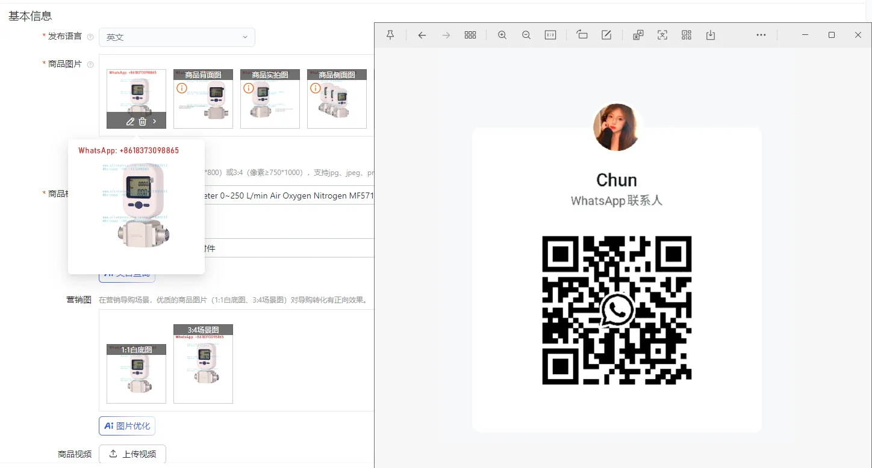This screenshot has height=468, width=872.
Task: Click the WhatsApp联系人 label
Action: (x=617, y=200)
